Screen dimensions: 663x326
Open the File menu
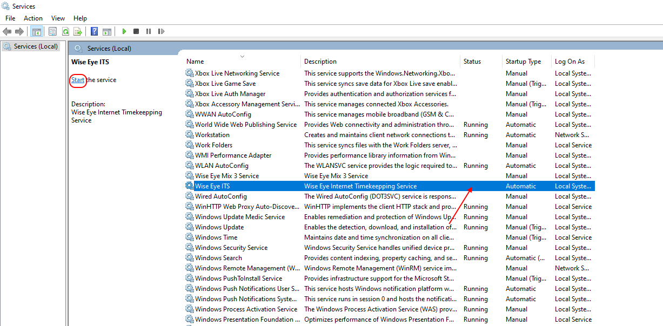point(10,18)
